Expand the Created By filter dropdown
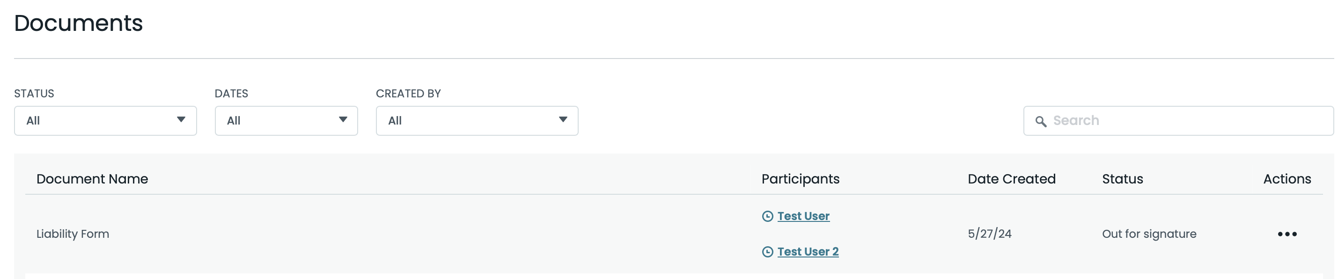1338x279 pixels. pyautogui.click(x=477, y=120)
